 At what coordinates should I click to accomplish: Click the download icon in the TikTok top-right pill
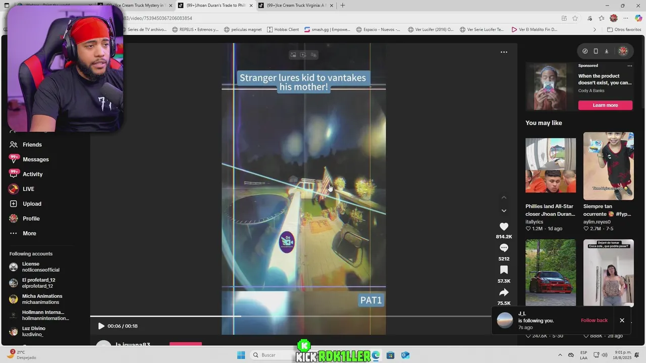[x=607, y=51]
